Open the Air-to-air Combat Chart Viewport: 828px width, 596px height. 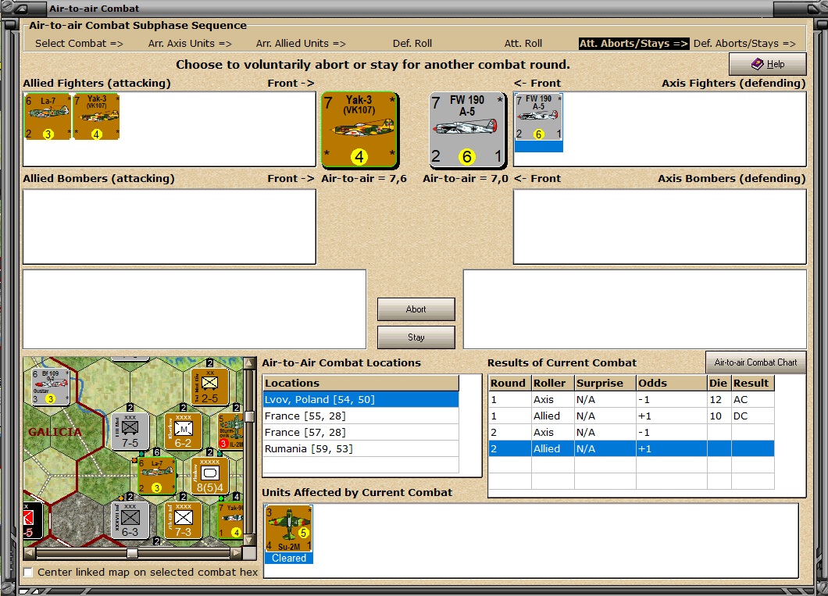point(755,362)
